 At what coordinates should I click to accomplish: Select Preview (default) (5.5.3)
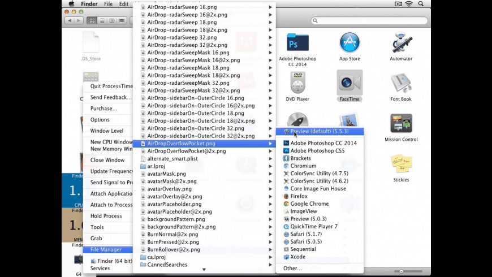coord(320,131)
